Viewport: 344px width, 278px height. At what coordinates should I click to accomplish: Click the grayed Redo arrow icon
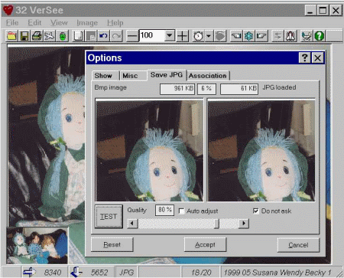pyautogui.click(x=116, y=36)
